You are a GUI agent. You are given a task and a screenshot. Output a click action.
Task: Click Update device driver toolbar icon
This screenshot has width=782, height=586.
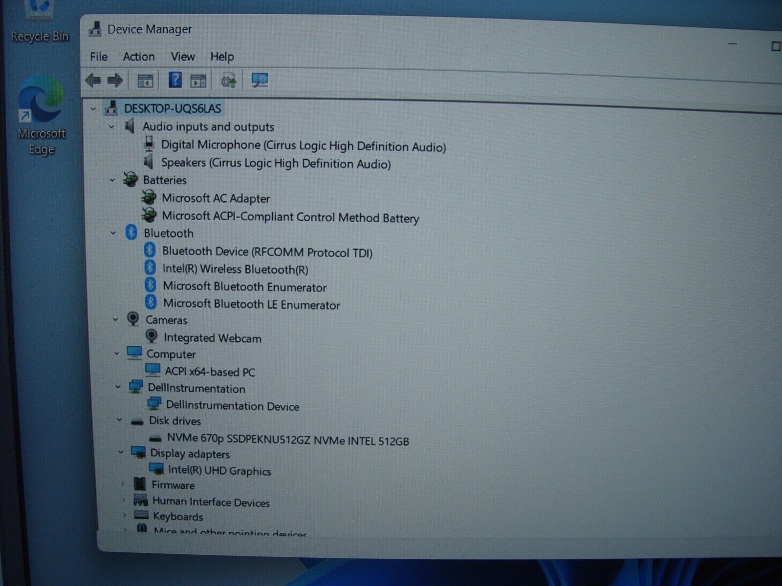(x=228, y=81)
